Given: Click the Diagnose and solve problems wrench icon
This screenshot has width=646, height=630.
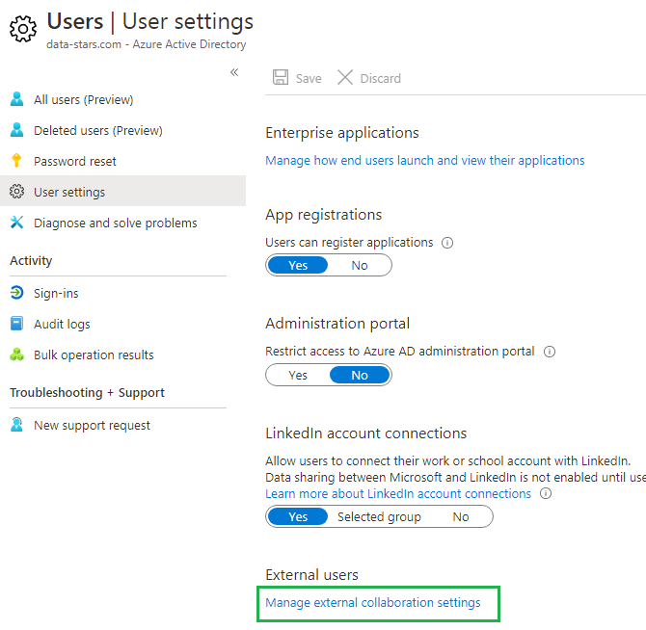Looking at the screenshot, I should pyautogui.click(x=16, y=223).
